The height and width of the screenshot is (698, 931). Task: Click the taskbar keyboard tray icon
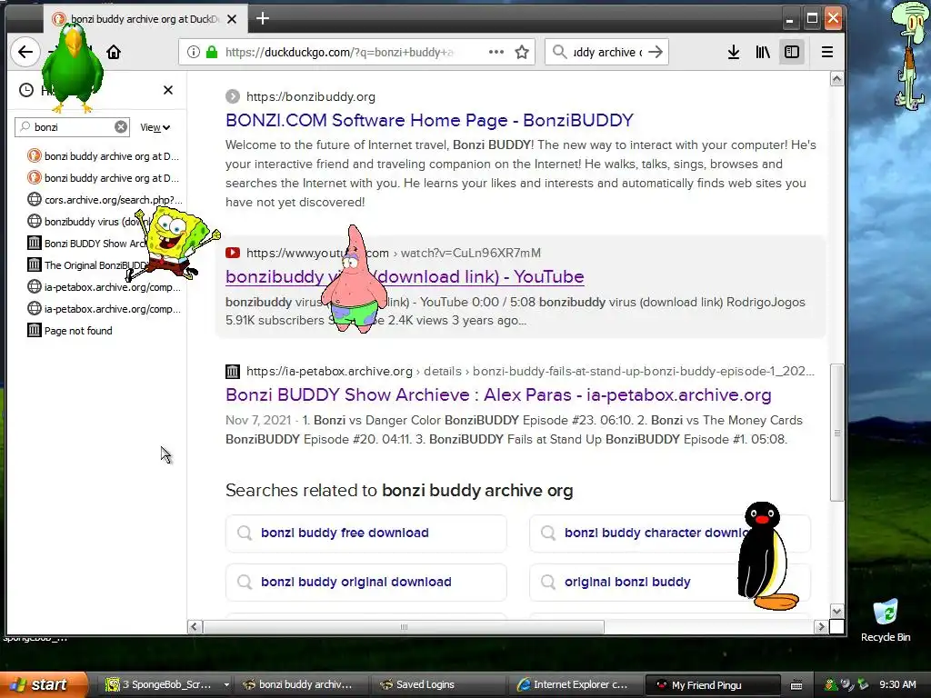coord(796,685)
